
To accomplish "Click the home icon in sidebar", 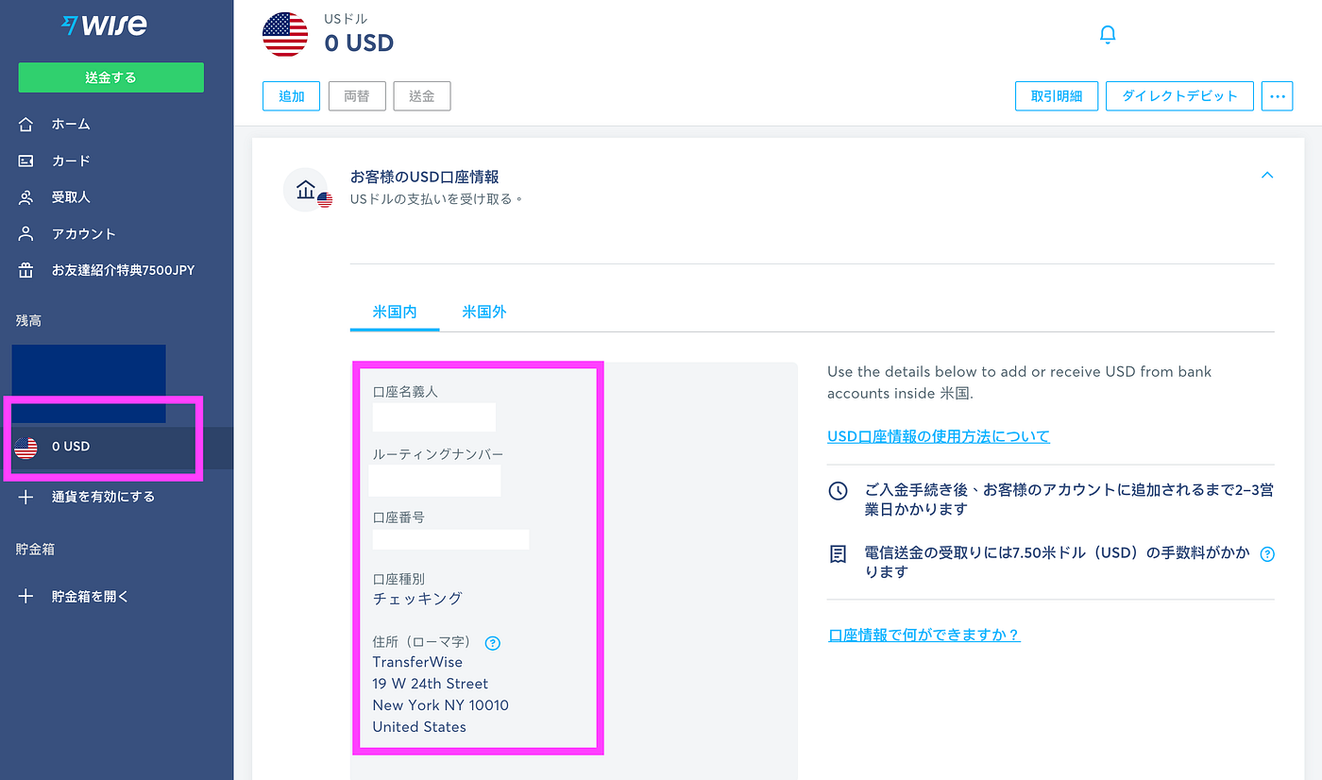I will click(x=25, y=124).
